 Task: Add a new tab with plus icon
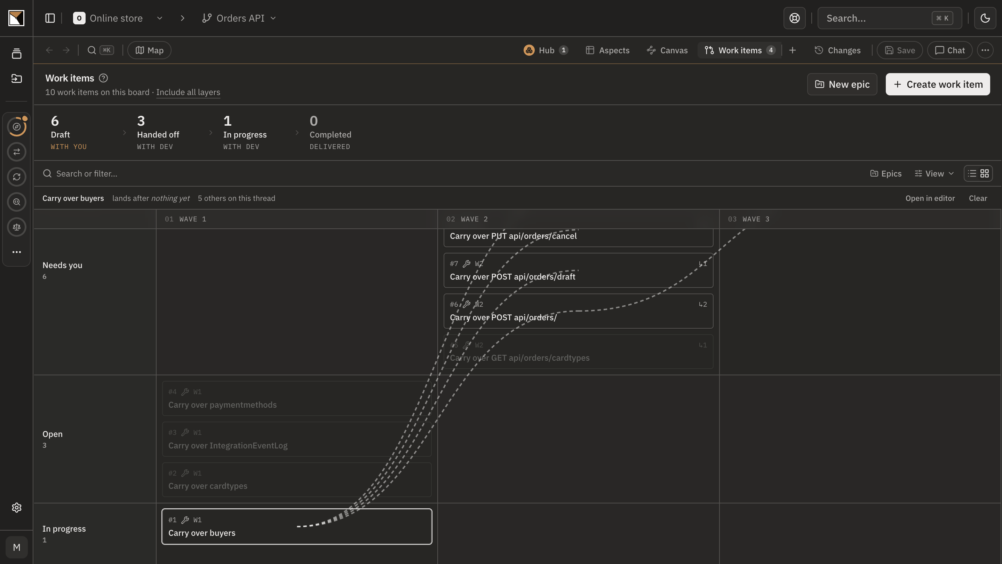[x=792, y=50]
